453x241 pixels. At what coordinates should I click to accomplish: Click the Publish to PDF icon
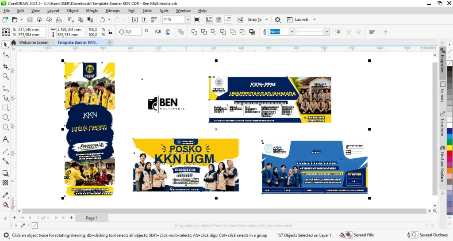pyautogui.click(x=154, y=19)
